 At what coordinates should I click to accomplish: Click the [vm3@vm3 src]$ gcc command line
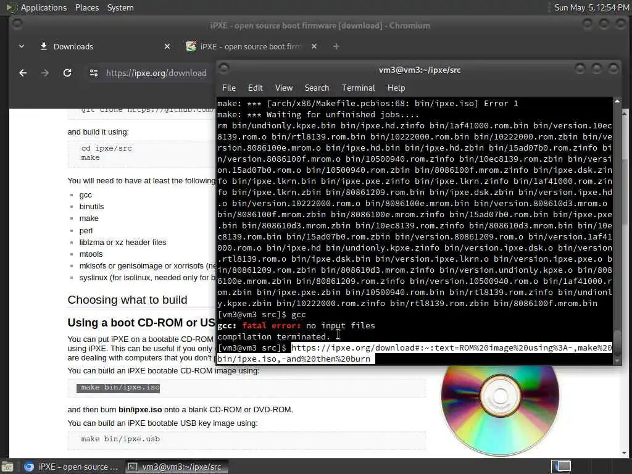[262, 314]
